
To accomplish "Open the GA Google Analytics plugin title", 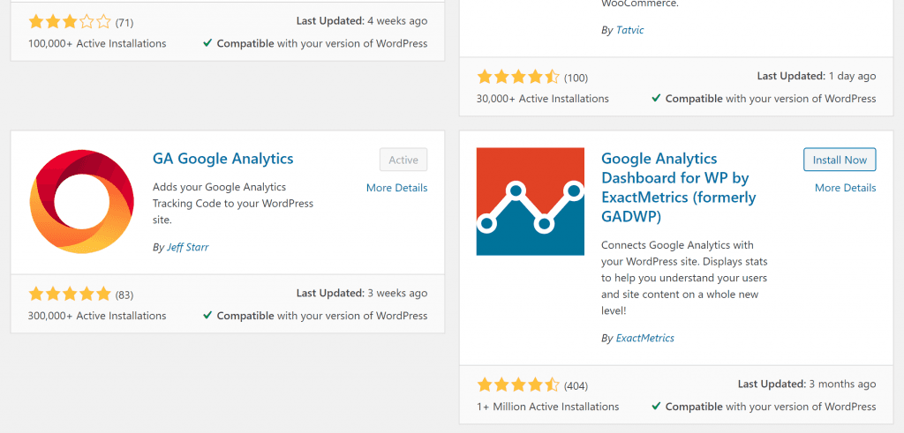I will pos(223,159).
